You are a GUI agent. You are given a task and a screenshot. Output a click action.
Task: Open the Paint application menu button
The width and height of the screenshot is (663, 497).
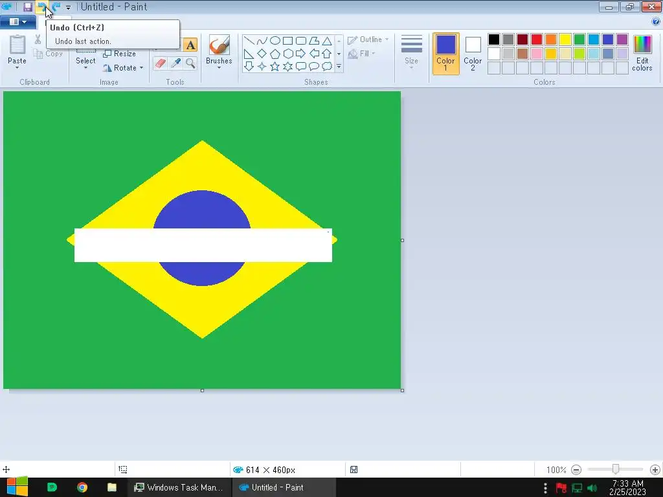click(x=17, y=21)
